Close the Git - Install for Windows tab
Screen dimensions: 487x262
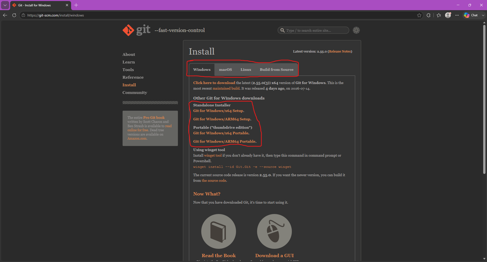click(67, 5)
